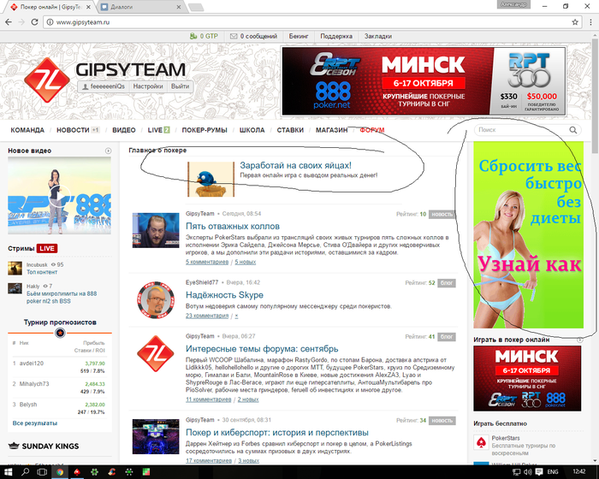
Task: Open Покер и киберспорт article title
Action: click(x=277, y=433)
